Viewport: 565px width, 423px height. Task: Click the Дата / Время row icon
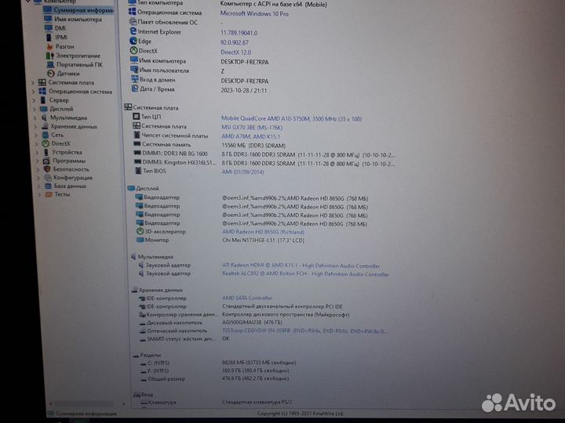pyautogui.click(x=135, y=89)
